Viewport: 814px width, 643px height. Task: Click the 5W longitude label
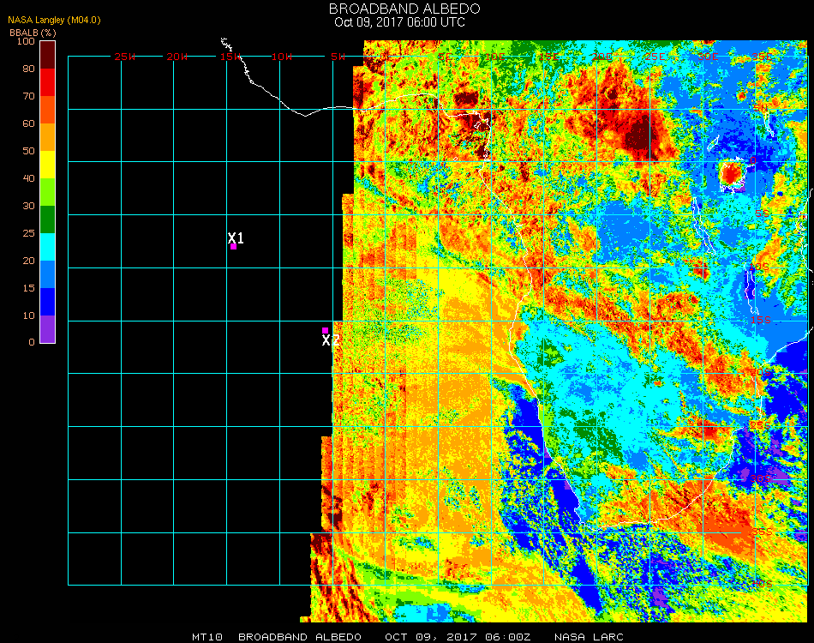337,57
